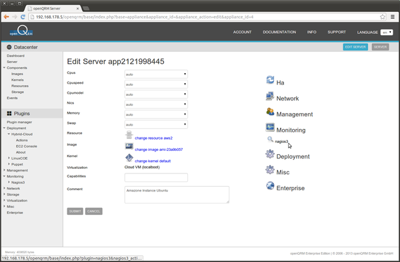Open Actions under Hybrid-Cloud
400x262 pixels.
pyautogui.click(x=22, y=140)
